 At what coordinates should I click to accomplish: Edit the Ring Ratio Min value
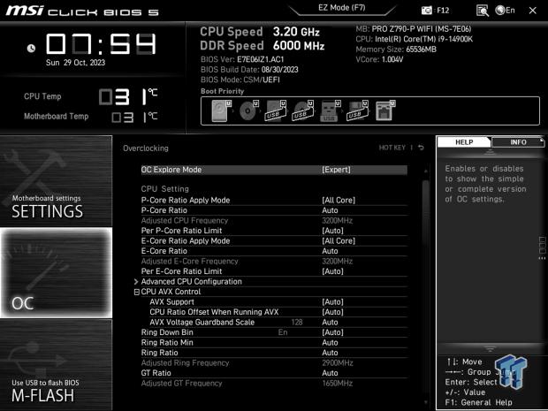tap(274, 343)
